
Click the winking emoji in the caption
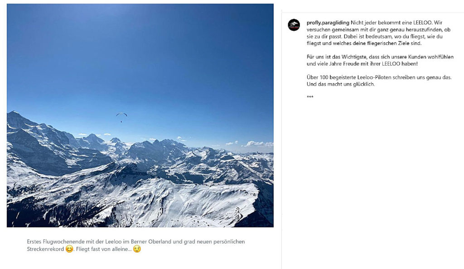coord(137,249)
